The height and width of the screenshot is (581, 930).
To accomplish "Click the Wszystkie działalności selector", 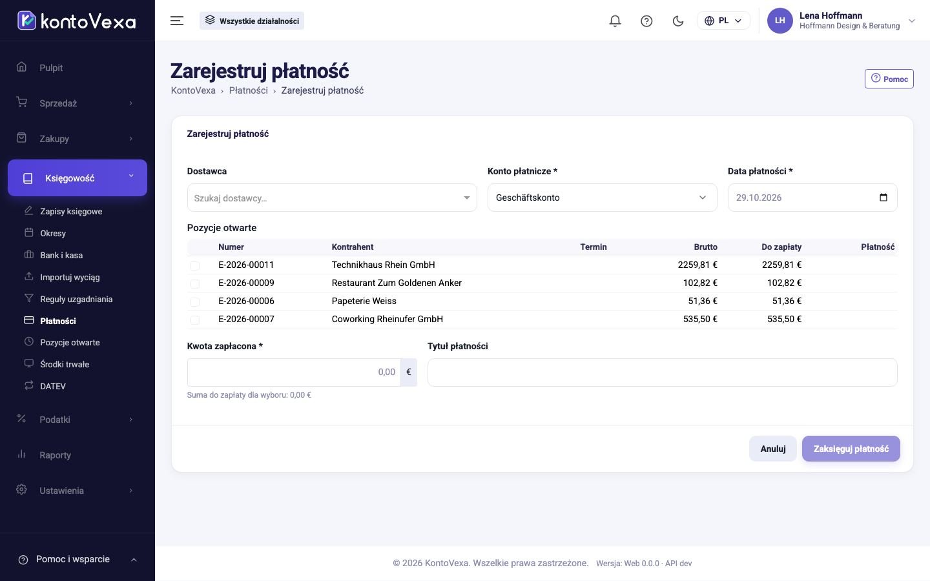I will [x=252, y=21].
